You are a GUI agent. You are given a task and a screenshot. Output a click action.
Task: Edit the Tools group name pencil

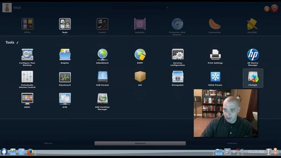(18, 43)
